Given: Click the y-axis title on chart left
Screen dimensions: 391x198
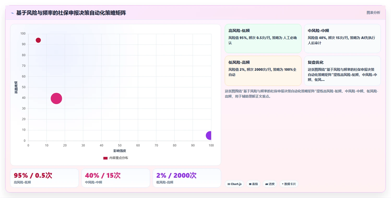Looking at the screenshot, I should pos(16,87).
